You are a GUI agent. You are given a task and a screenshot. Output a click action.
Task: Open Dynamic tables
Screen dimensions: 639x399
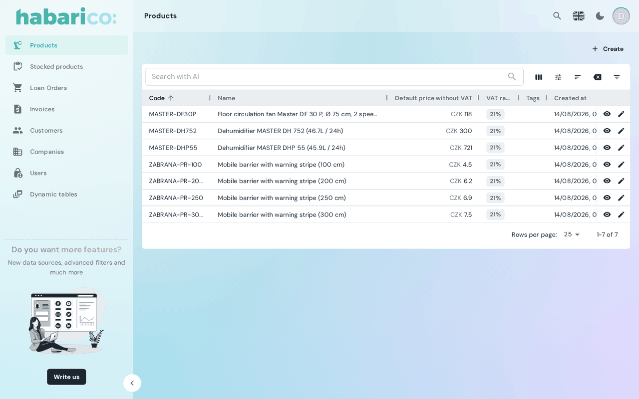click(x=66, y=195)
